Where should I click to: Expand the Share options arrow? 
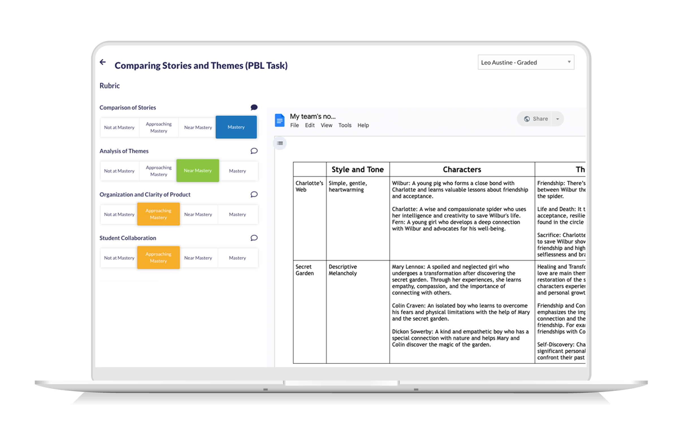tap(557, 119)
